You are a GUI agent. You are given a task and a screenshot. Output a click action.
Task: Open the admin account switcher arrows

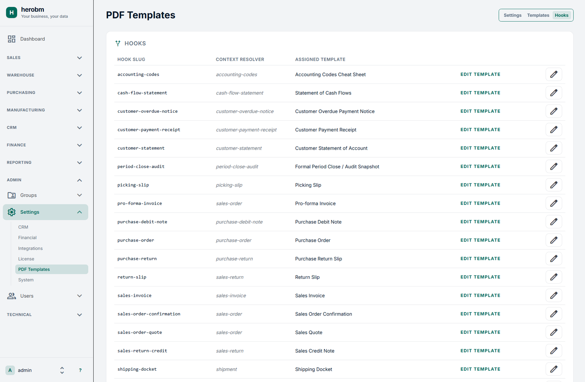click(62, 370)
